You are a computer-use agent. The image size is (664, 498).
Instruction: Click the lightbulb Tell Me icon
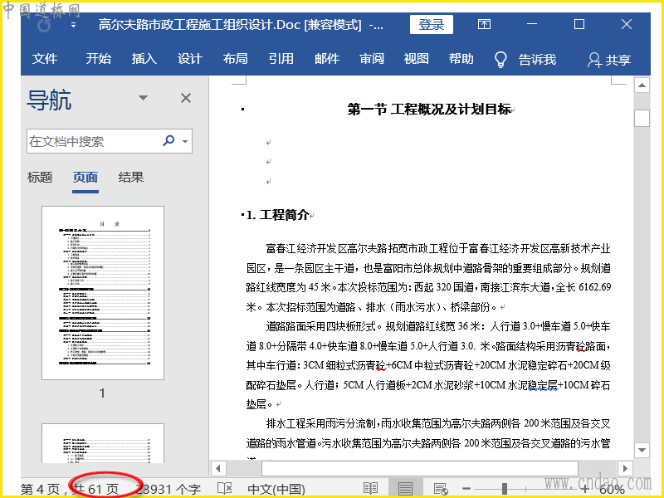pyautogui.click(x=500, y=60)
